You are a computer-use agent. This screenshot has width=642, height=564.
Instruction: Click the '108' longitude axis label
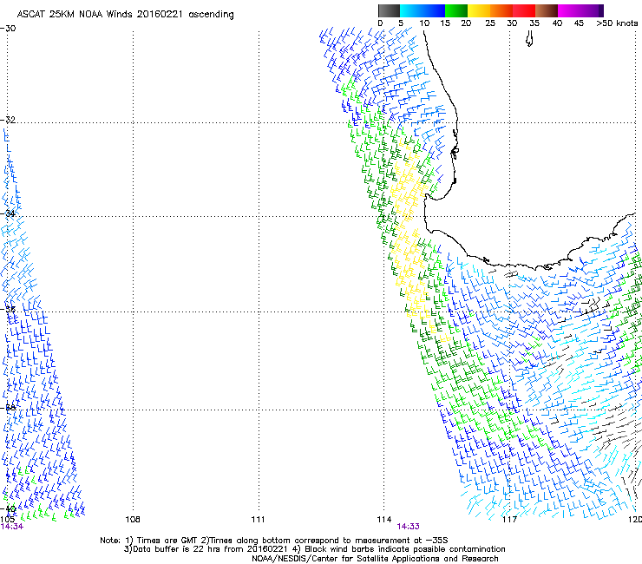(133, 520)
